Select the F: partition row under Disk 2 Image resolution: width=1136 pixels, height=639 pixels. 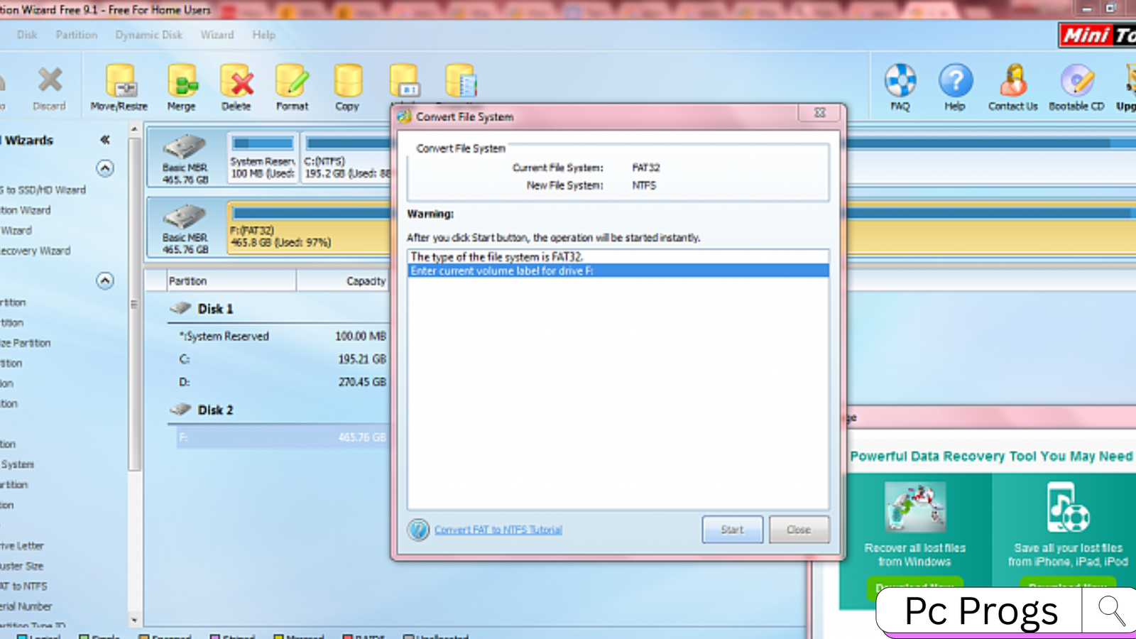pyautogui.click(x=283, y=437)
